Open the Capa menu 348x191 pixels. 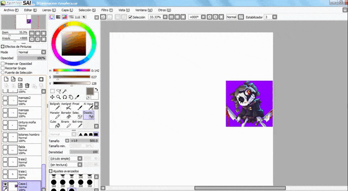tap(67, 10)
